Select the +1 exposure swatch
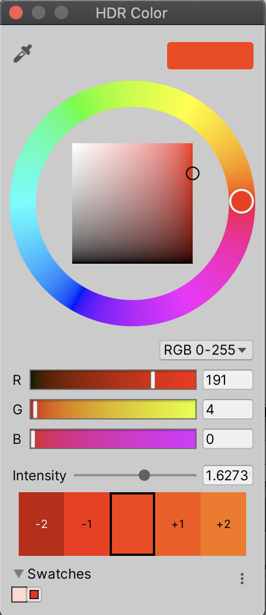Screen dimensions: 266x615 click(x=178, y=524)
